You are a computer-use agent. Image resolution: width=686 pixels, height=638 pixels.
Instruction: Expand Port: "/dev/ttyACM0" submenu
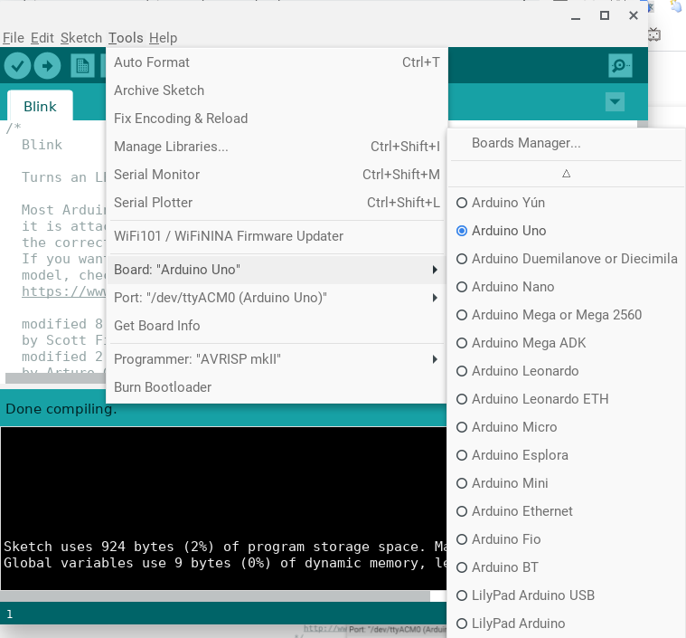click(277, 298)
